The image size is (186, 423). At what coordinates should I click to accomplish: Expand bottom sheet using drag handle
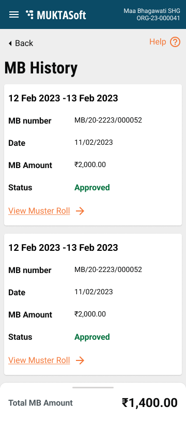coord(93,388)
